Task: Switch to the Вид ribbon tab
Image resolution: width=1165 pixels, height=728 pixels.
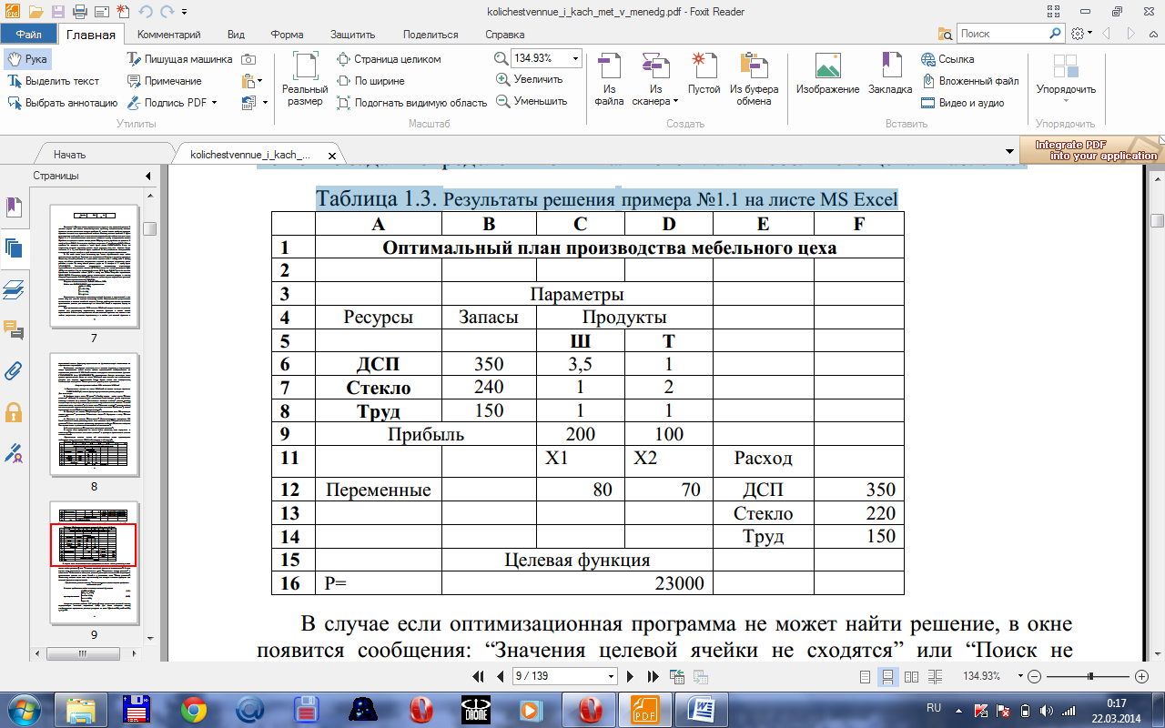Action: tap(236, 35)
